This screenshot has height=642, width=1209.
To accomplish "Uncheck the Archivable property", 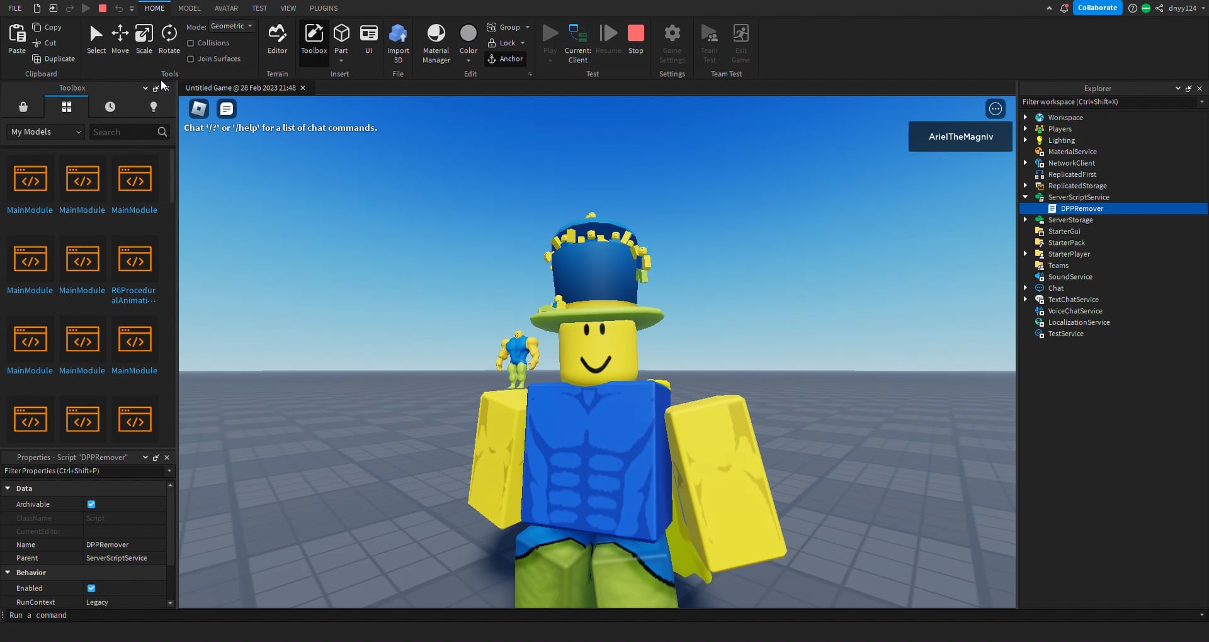I will coord(91,504).
